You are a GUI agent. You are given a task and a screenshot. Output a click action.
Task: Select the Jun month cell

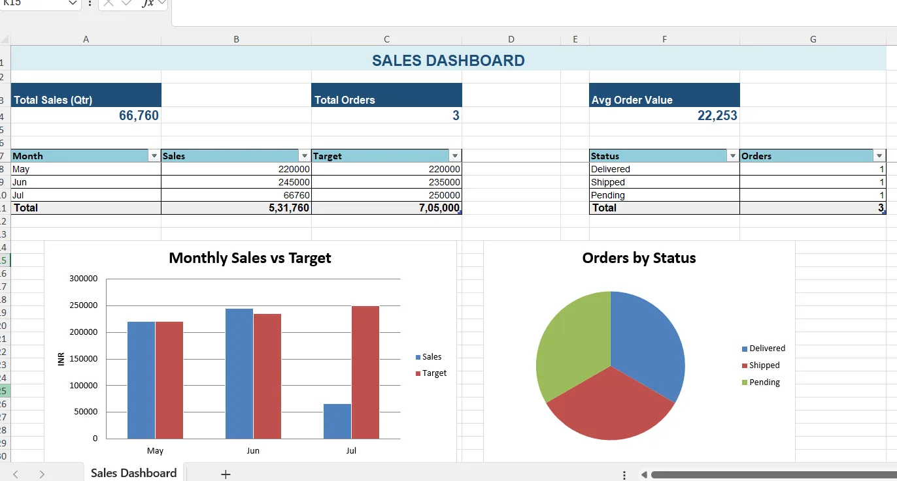click(86, 182)
